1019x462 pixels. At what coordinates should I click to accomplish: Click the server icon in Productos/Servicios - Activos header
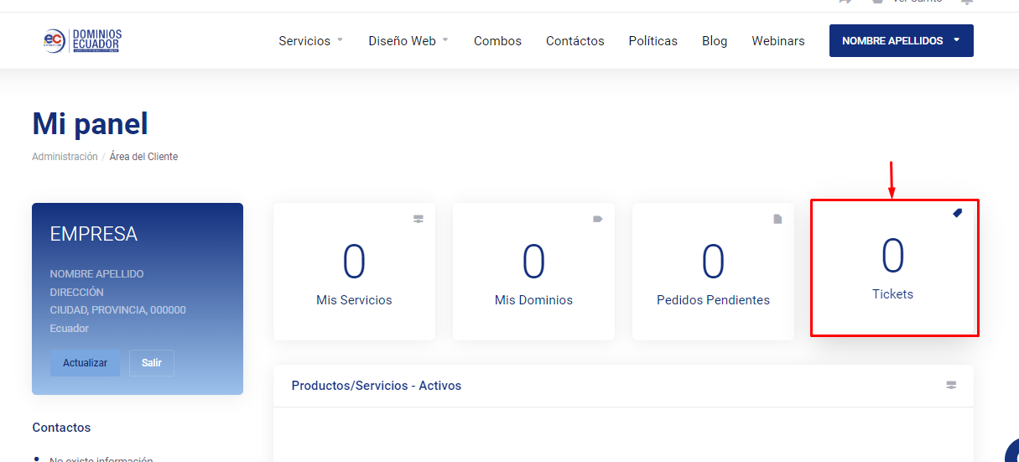(x=951, y=386)
